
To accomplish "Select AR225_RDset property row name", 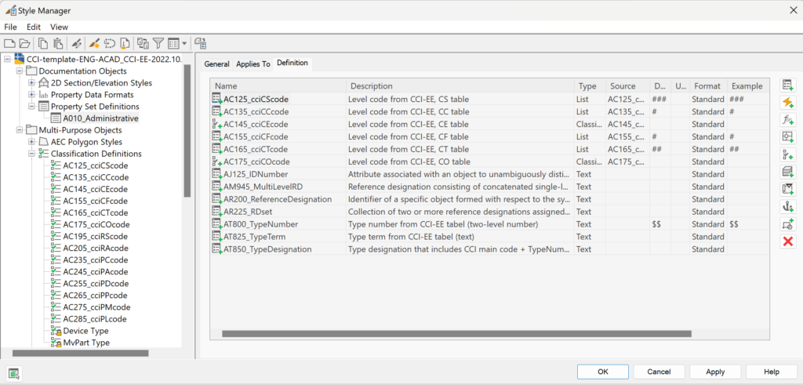I will coord(248,212).
